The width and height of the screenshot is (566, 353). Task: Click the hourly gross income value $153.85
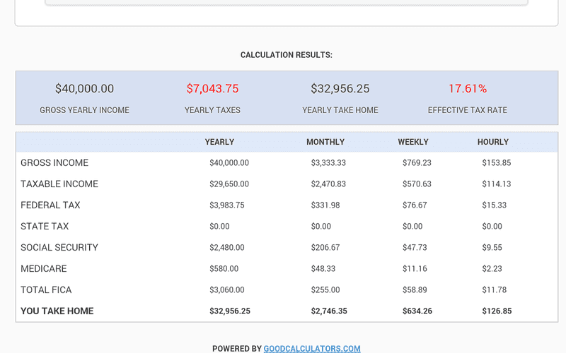pos(497,163)
